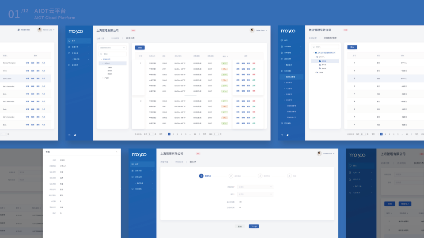Click the home monitor icon in center-top sidebar

[x=69, y=41]
